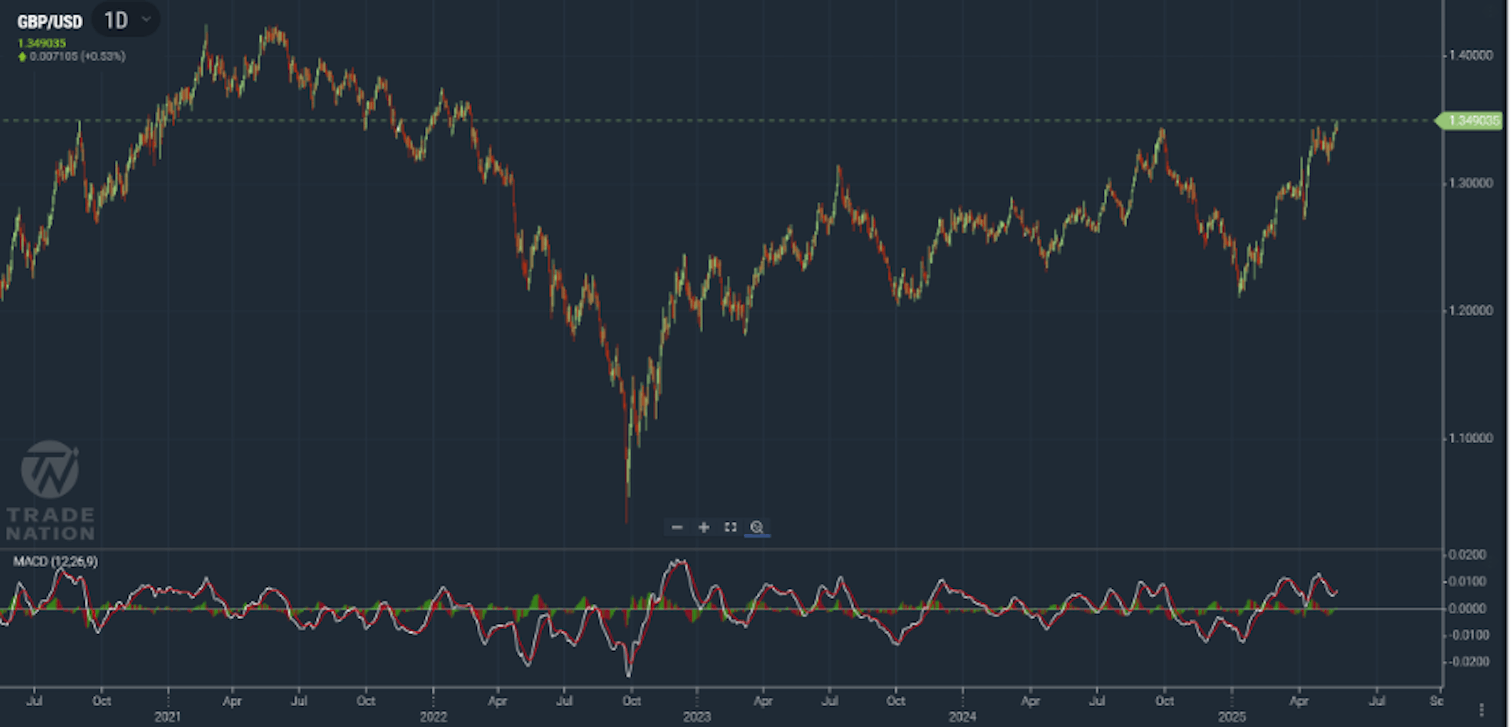
Task: Click the current price 1.349035 under symbol
Action: click(x=42, y=43)
